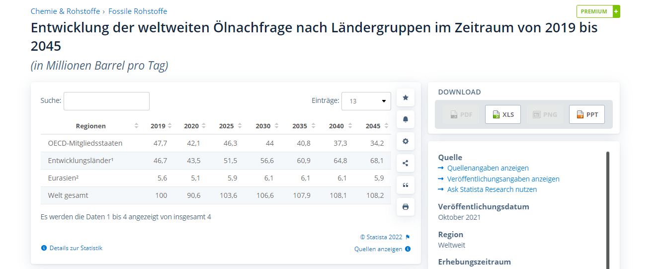Image resolution: width=664 pixels, height=269 pixels.
Task: Click the © Statista 2022 link
Action: pos(381,237)
